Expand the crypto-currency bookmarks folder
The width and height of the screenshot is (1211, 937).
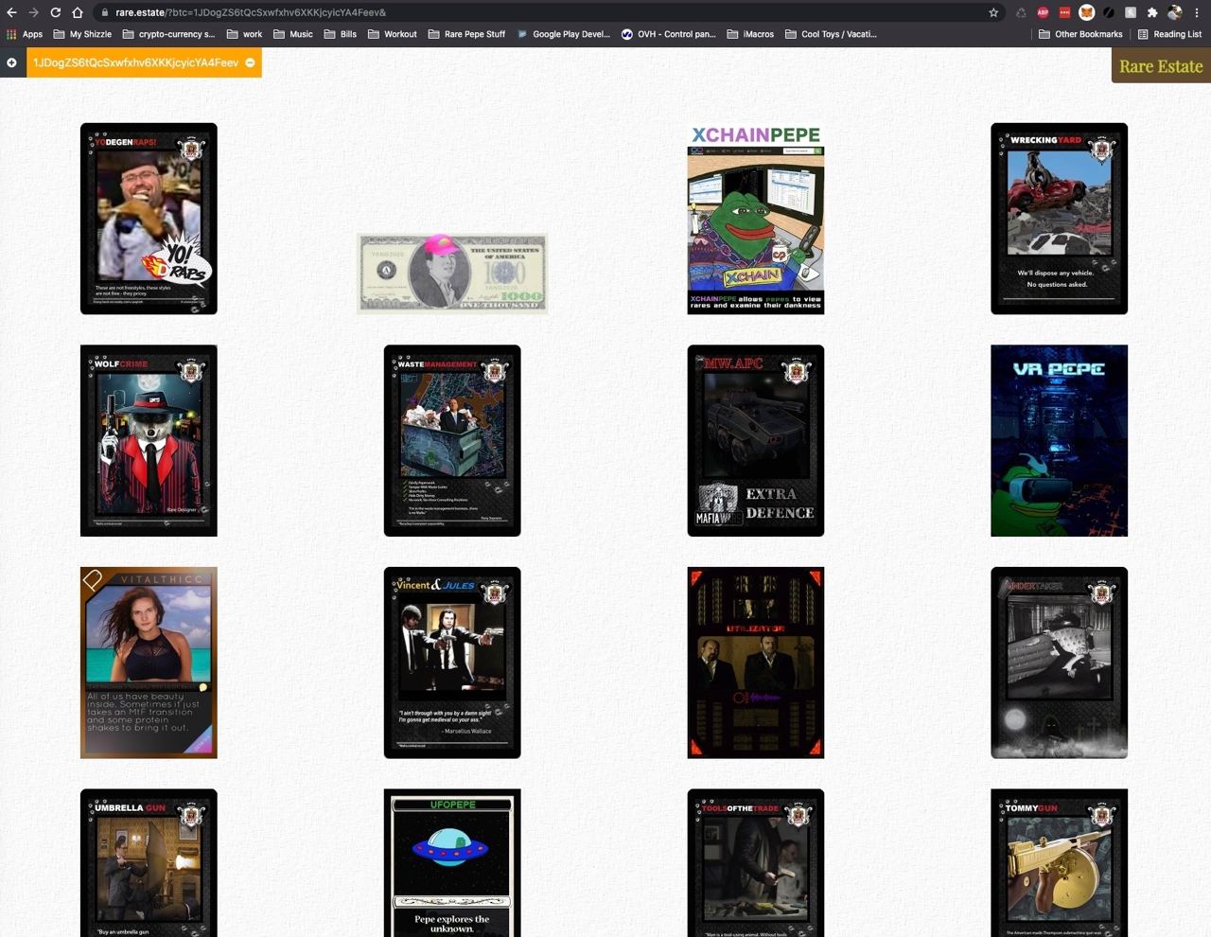[x=169, y=34]
